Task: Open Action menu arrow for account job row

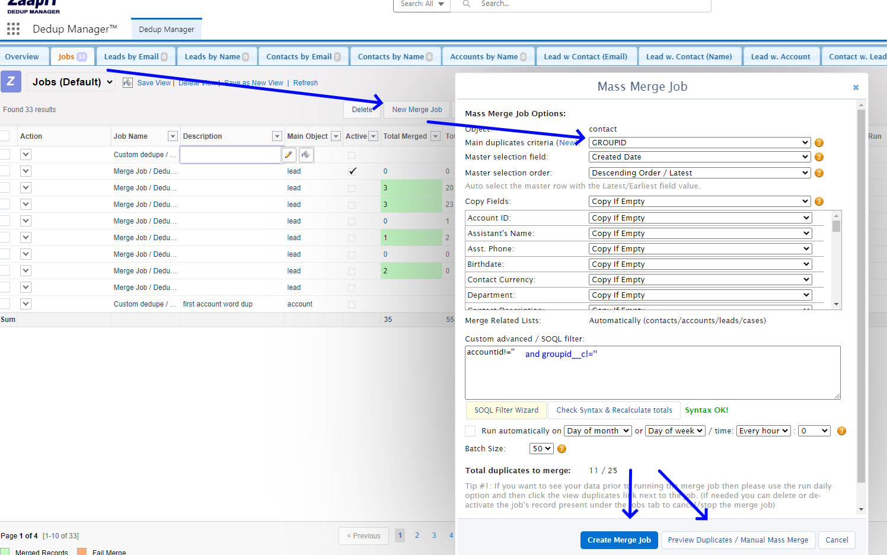Action: pos(25,304)
